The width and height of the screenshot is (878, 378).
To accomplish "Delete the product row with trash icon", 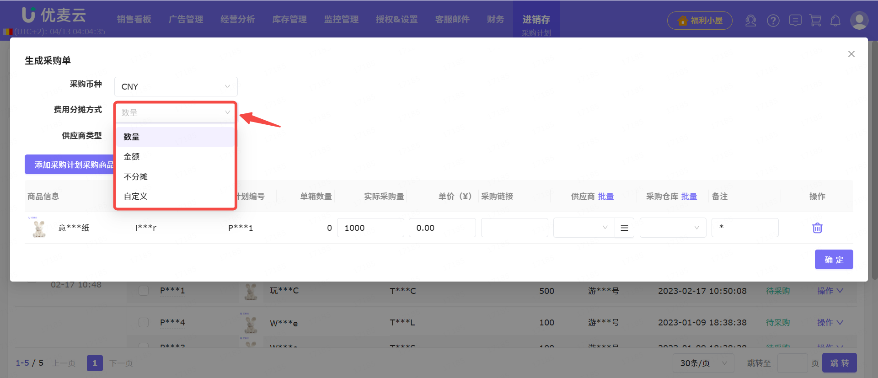I will [x=817, y=228].
